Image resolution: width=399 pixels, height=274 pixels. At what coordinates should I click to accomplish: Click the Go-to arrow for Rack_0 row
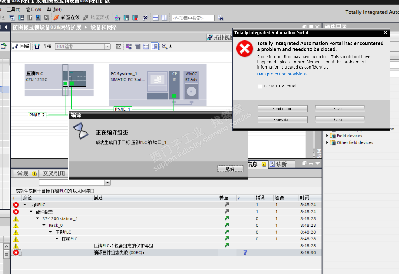click(x=227, y=225)
